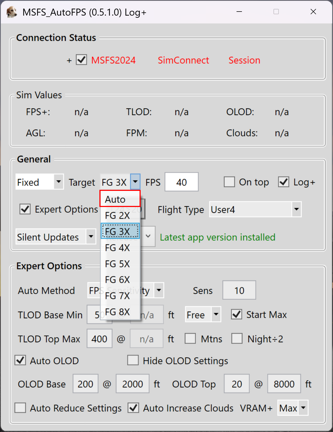This screenshot has height=432, width=333.
Task: Click the Session status text
Action: 244,60
